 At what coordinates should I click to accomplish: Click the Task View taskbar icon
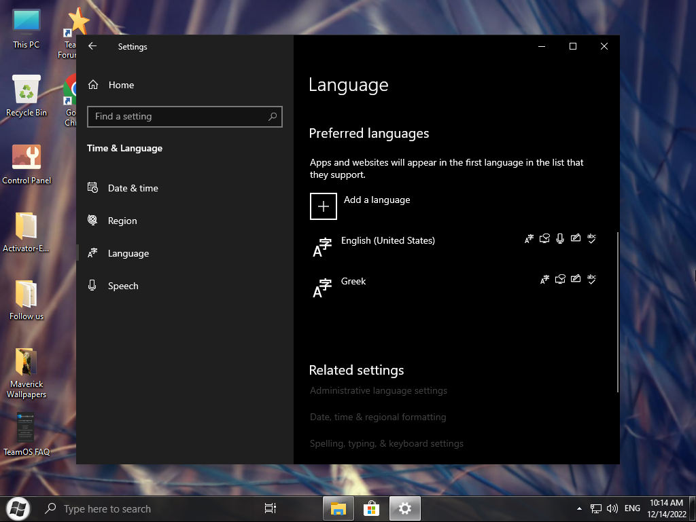click(270, 508)
